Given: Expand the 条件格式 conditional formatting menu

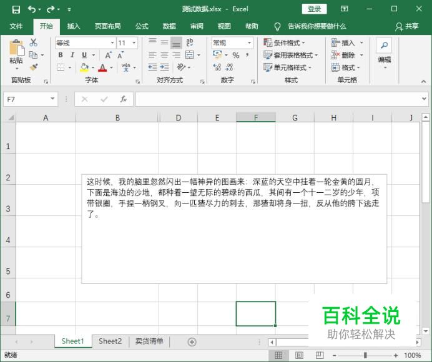Looking at the screenshot, I should click(x=284, y=42).
